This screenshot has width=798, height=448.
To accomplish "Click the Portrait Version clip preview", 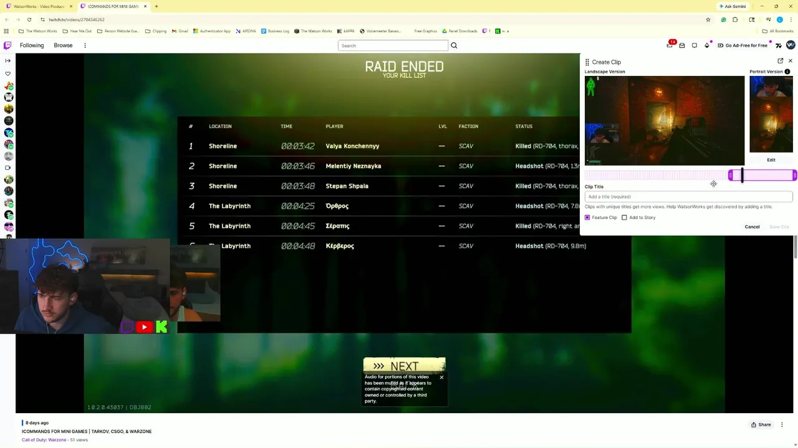I will 771,114.
